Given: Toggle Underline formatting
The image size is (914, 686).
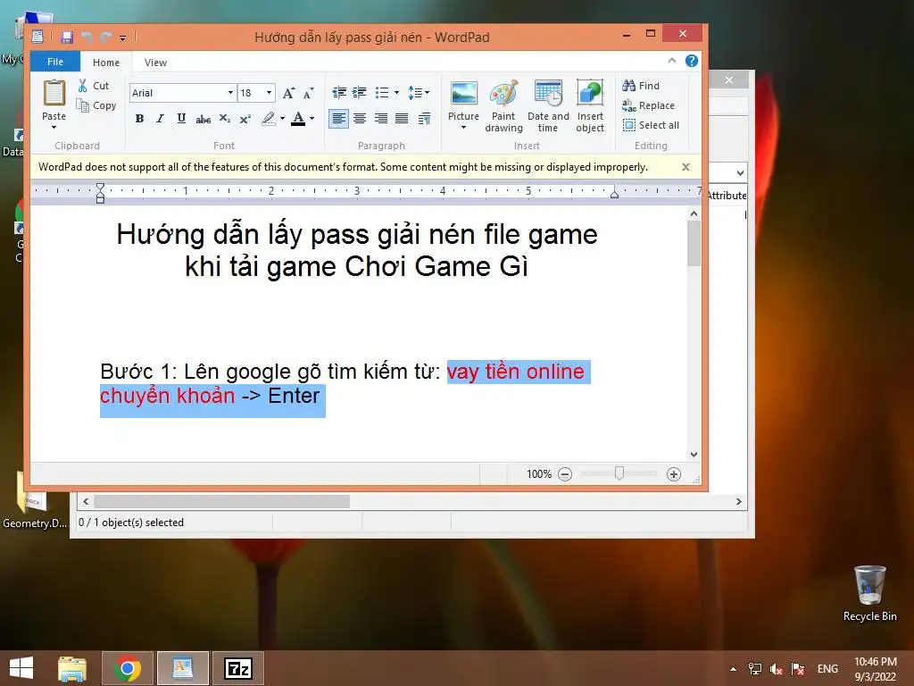Looking at the screenshot, I should (x=181, y=119).
